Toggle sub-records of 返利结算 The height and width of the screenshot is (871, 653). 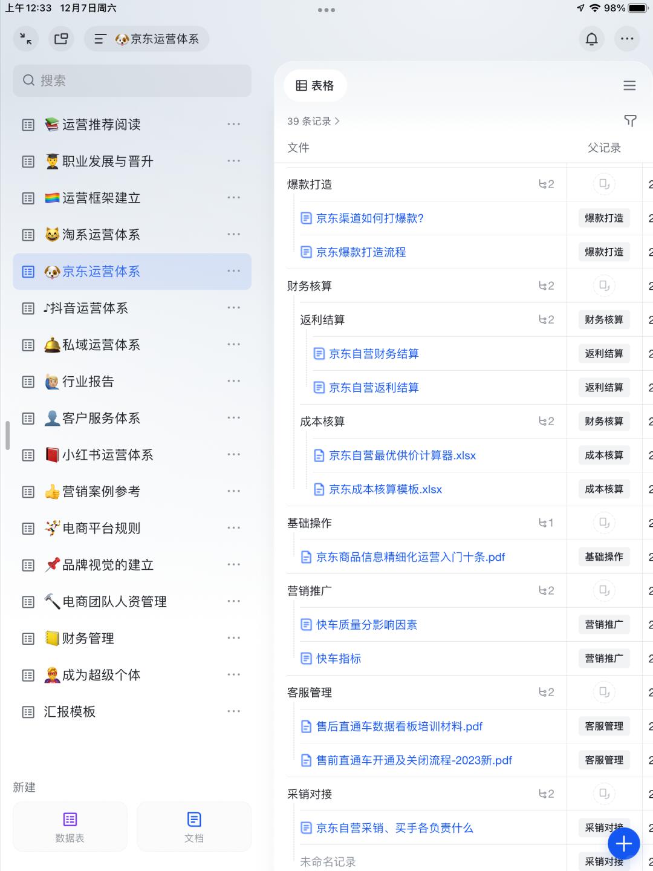click(547, 320)
